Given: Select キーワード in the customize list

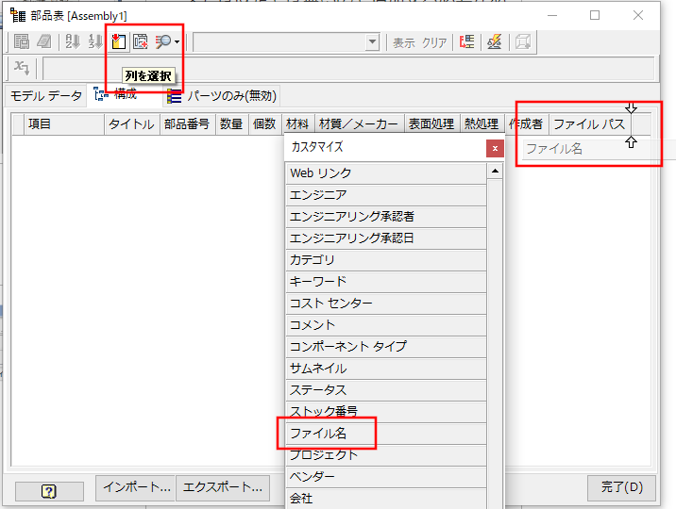Looking at the screenshot, I should 386,282.
